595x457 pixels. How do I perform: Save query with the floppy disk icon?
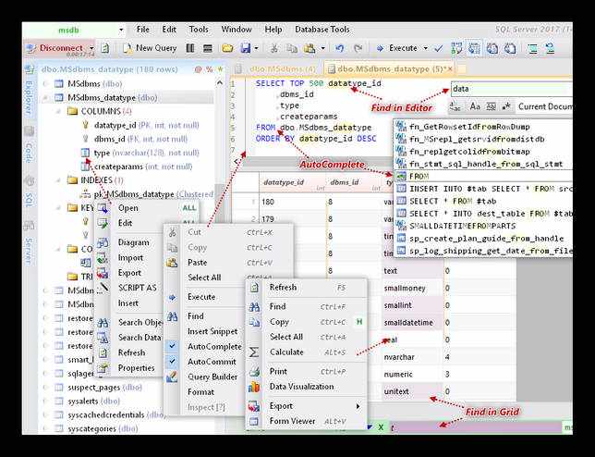[x=245, y=48]
